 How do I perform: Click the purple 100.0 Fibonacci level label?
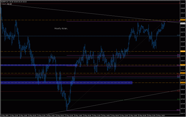pos(178,110)
